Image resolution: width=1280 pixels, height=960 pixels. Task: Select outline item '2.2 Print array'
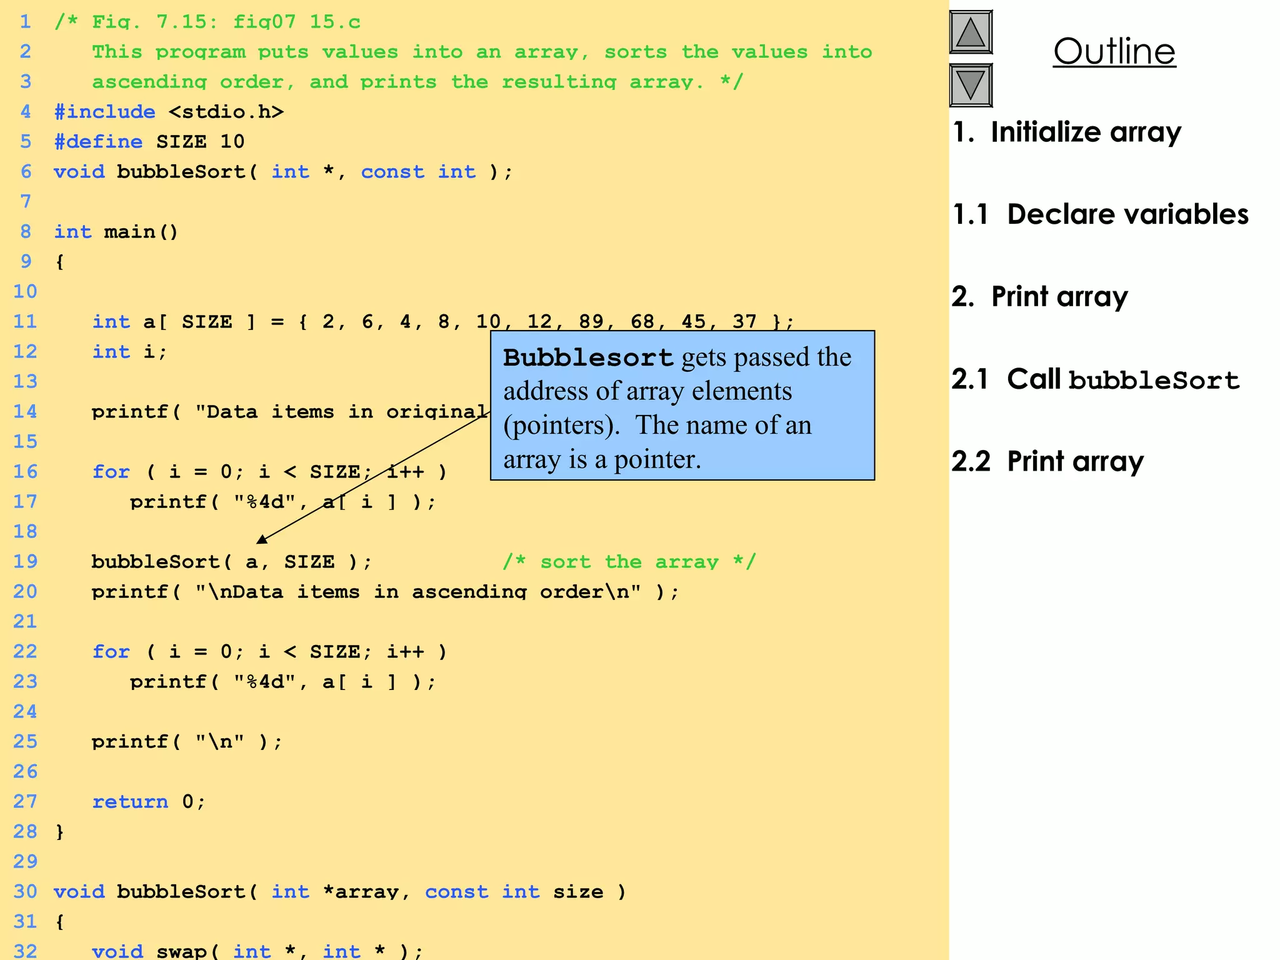[x=1047, y=461]
